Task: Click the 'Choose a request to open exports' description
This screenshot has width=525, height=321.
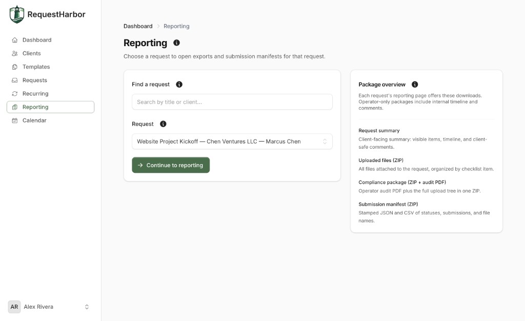Action: click(225, 56)
